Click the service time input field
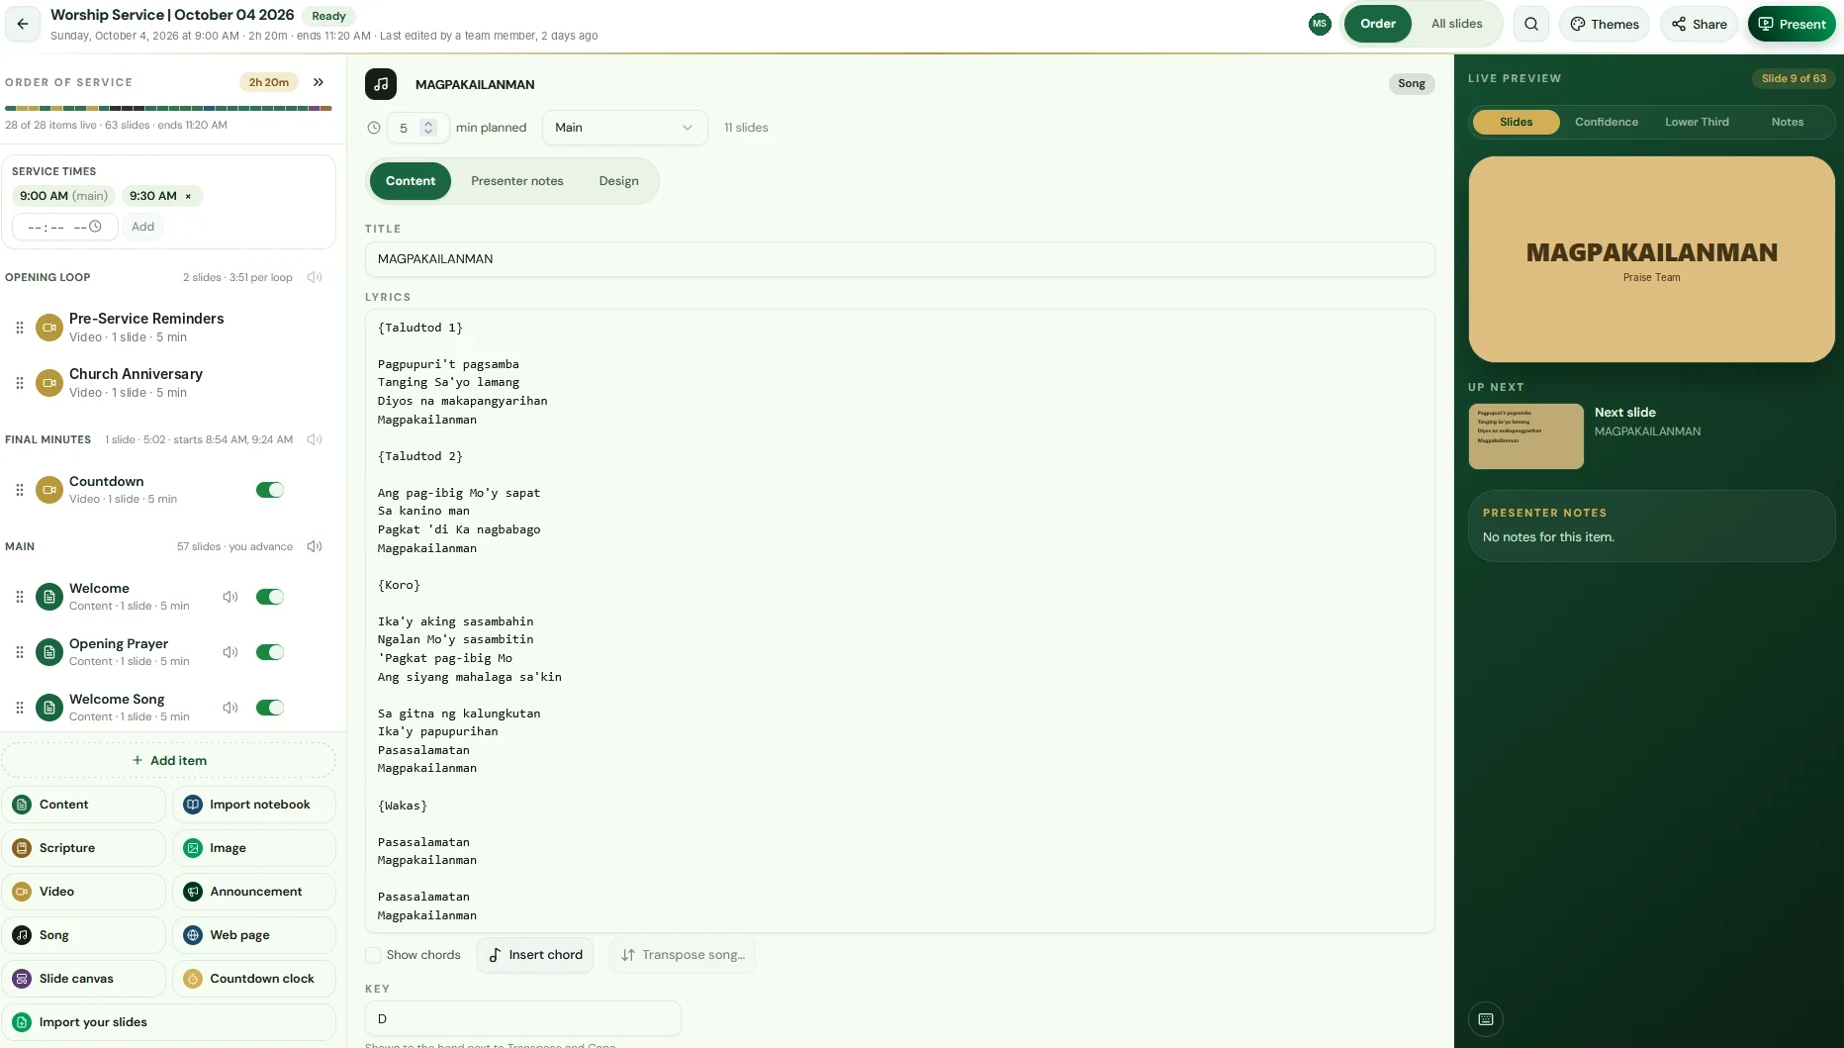 click(65, 227)
